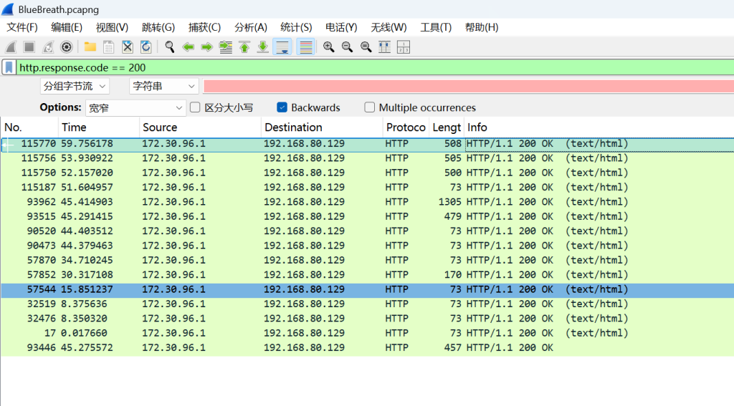
Task: Open the 统计(S) menu
Action: pyautogui.click(x=296, y=27)
